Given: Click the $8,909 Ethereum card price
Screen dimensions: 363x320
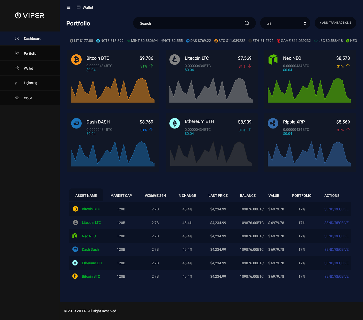Looking at the screenshot, I should point(245,122).
